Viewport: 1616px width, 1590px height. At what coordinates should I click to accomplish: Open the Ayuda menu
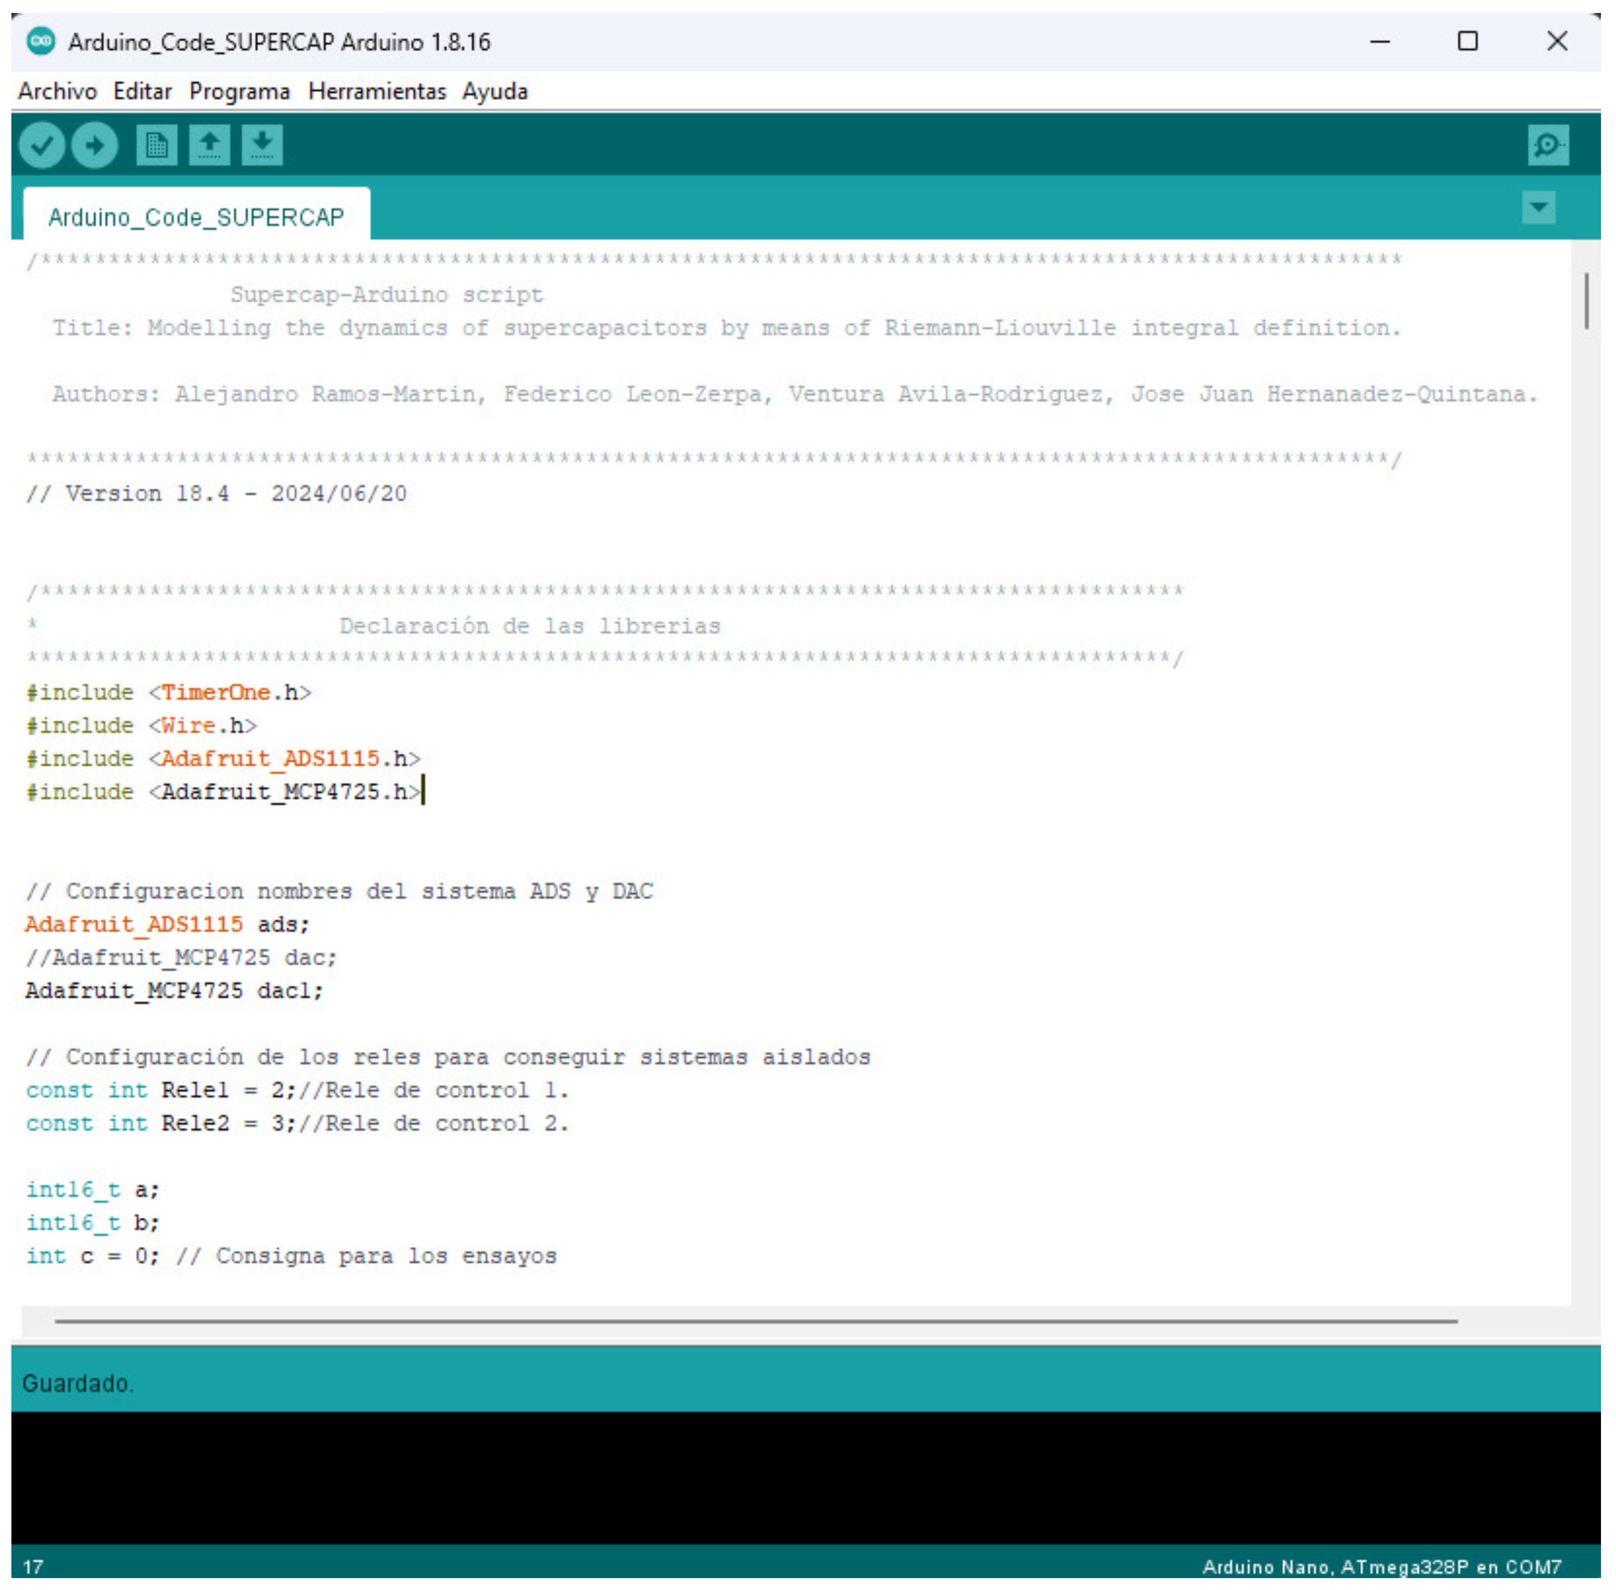(x=495, y=91)
